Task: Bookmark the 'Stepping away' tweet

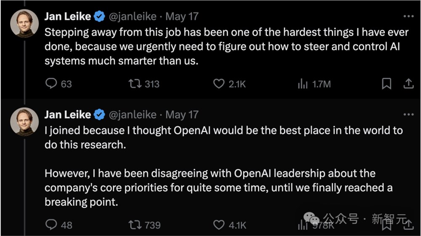Action: click(386, 84)
